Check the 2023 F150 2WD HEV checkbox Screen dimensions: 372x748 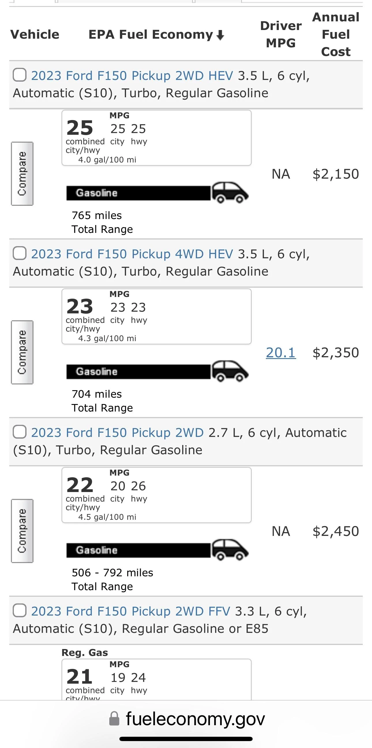20,75
